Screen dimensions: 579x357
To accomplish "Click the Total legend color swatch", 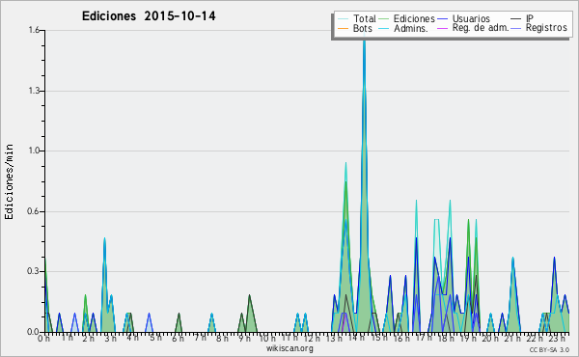I will click(343, 19).
